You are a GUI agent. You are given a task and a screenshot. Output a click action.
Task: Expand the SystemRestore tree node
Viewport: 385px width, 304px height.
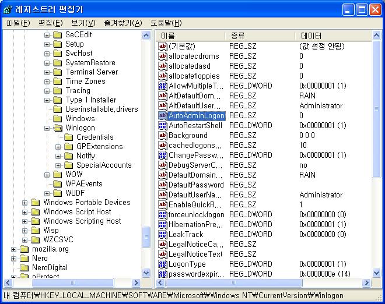click(47, 63)
